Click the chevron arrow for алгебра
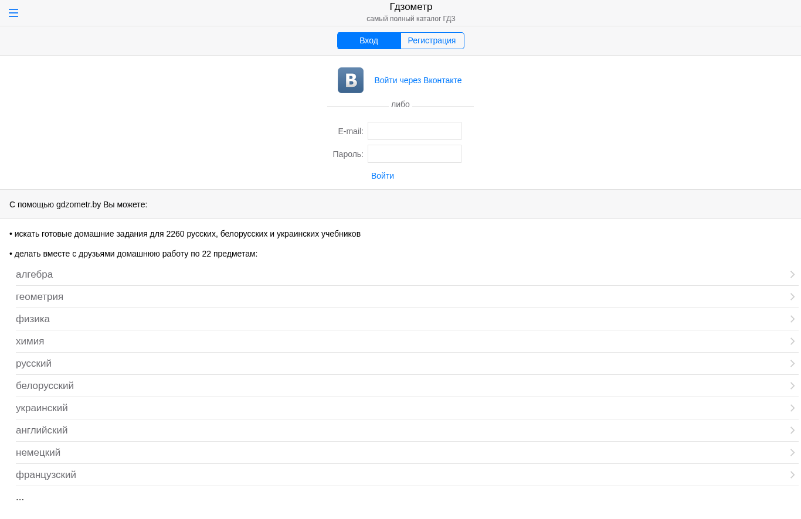 pyautogui.click(x=792, y=275)
